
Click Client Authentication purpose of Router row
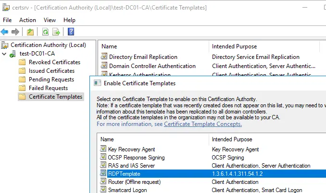(235, 182)
